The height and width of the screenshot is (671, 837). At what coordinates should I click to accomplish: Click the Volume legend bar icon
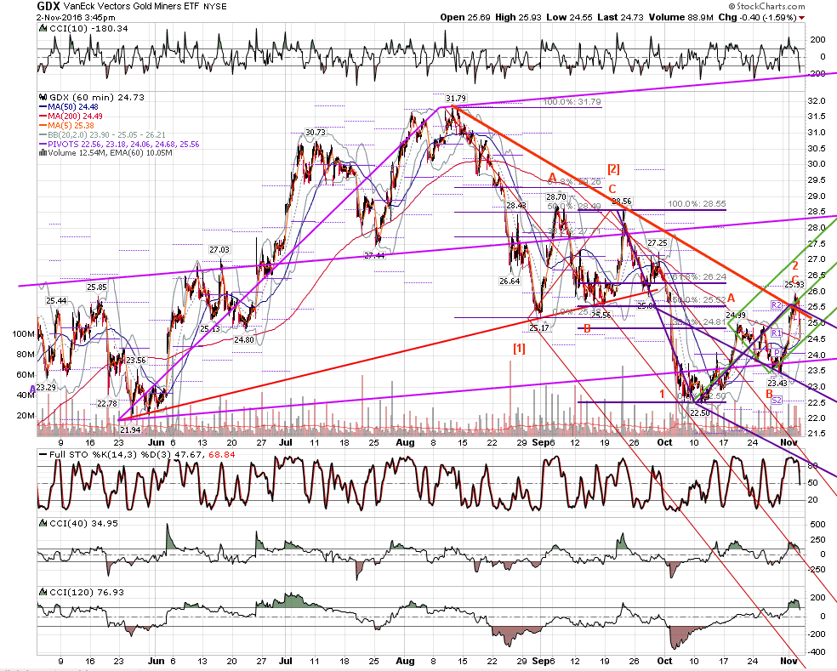(43, 153)
